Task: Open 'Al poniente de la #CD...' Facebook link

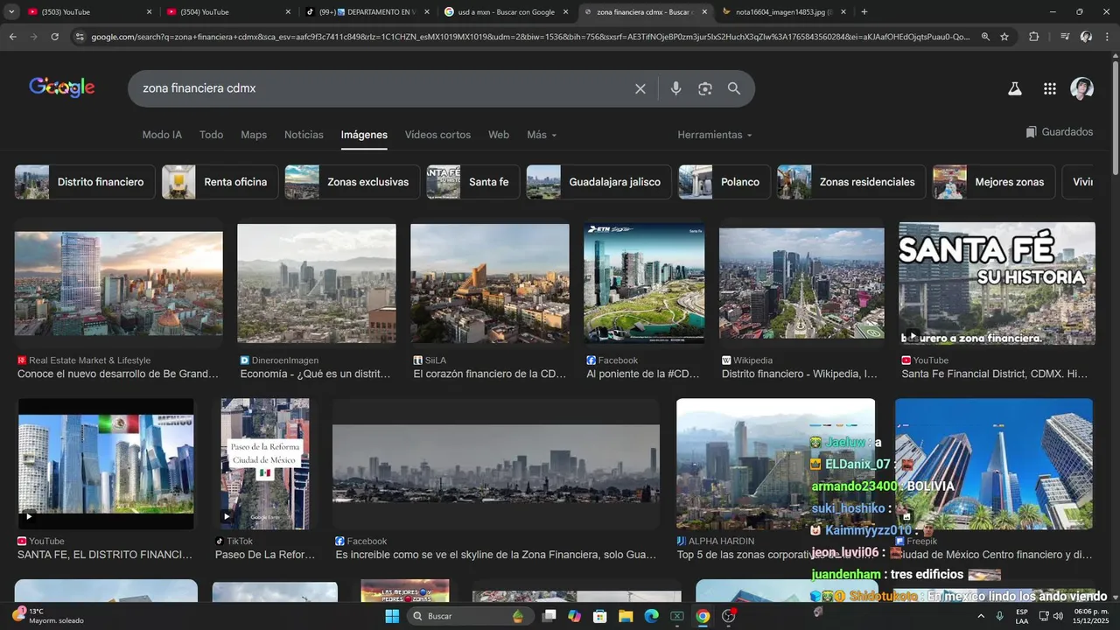Action: tap(643, 374)
